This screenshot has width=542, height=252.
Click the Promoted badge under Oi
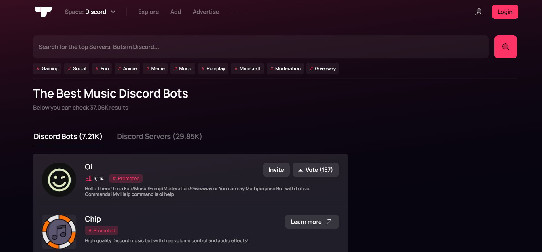click(126, 178)
